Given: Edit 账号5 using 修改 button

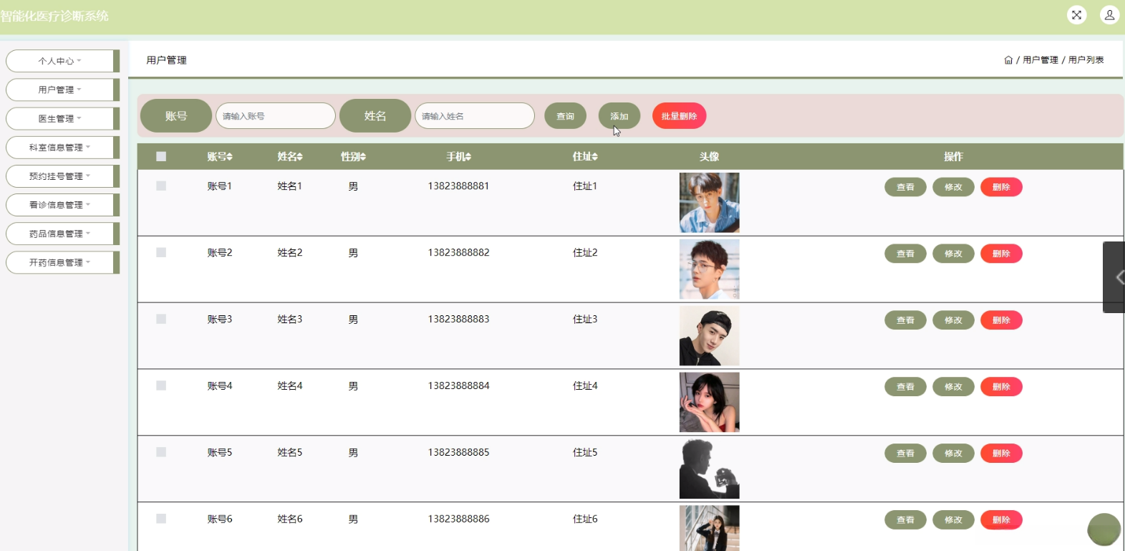Looking at the screenshot, I should pos(953,454).
